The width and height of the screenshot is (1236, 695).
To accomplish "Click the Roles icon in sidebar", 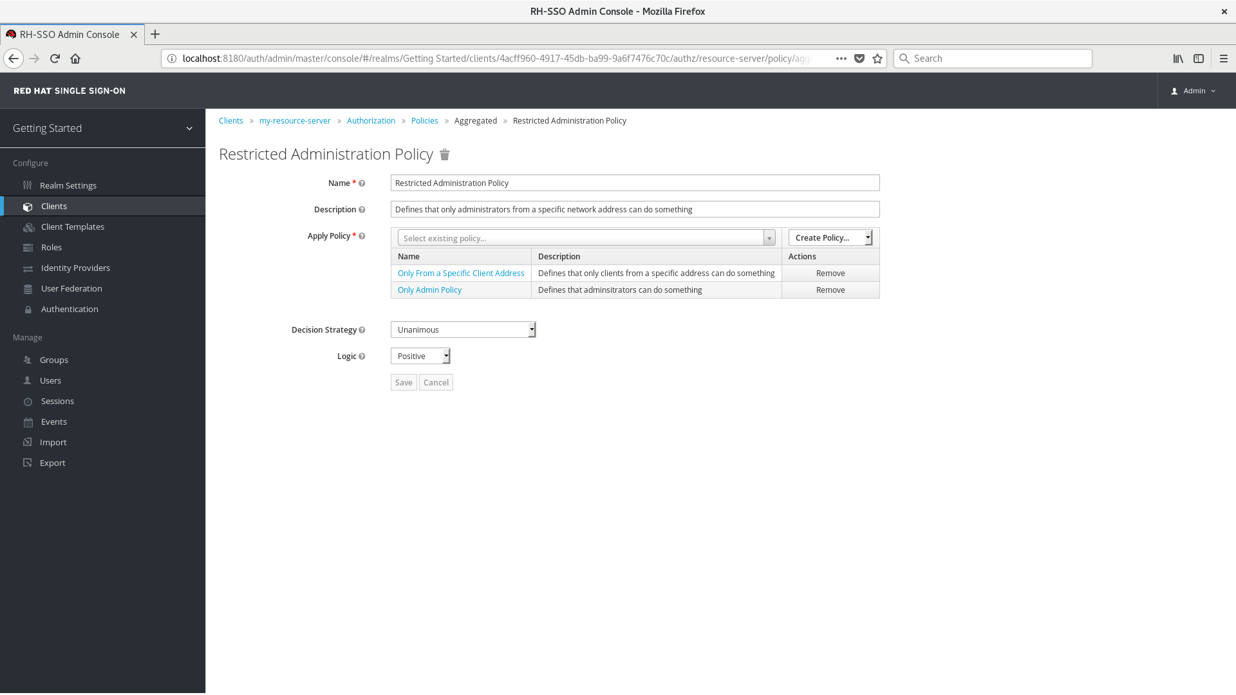I will pos(28,247).
